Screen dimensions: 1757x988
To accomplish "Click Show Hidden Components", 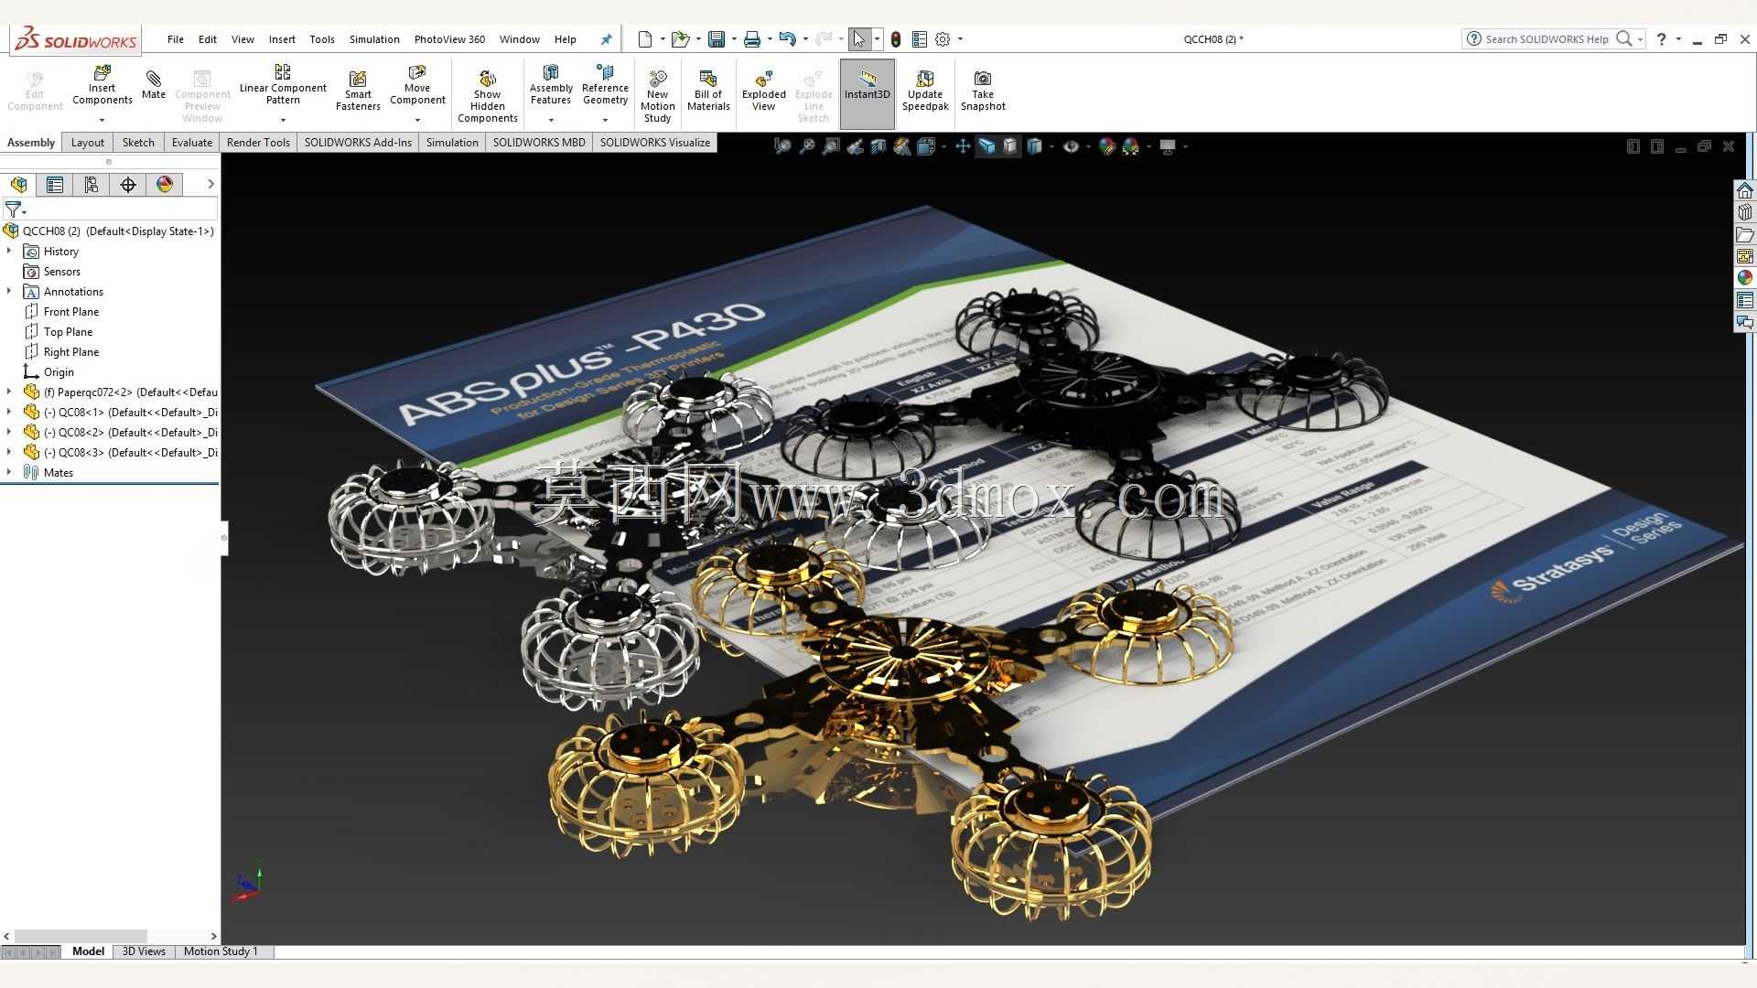I will (487, 95).
